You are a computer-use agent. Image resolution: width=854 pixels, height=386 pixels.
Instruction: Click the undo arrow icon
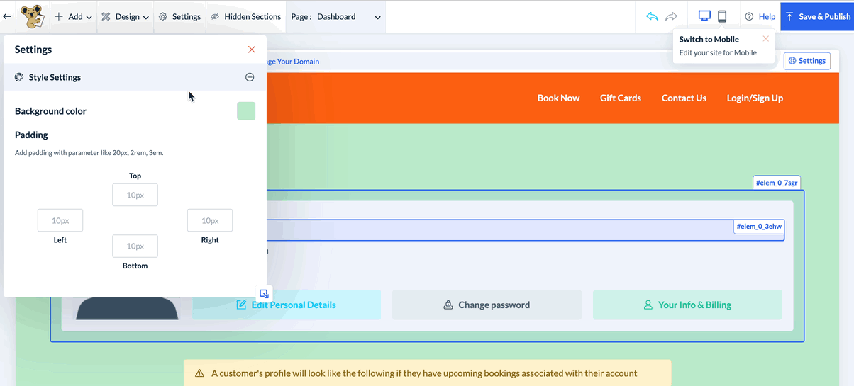point(652,16)
